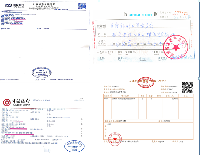Click the "单位" table header

pyautogui.click(x=142, y=96)
